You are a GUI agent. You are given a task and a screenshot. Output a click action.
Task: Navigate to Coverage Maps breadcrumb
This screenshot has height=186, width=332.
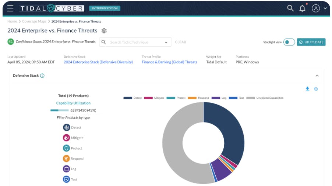(34, 22)
